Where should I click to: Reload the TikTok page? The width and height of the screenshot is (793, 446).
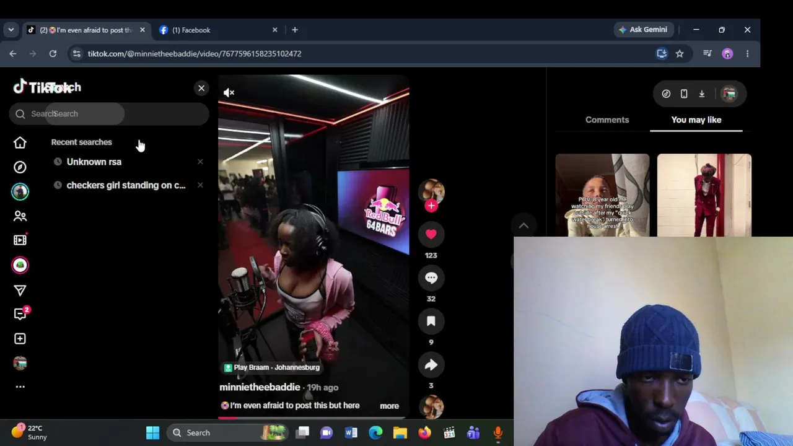[53, 54]
